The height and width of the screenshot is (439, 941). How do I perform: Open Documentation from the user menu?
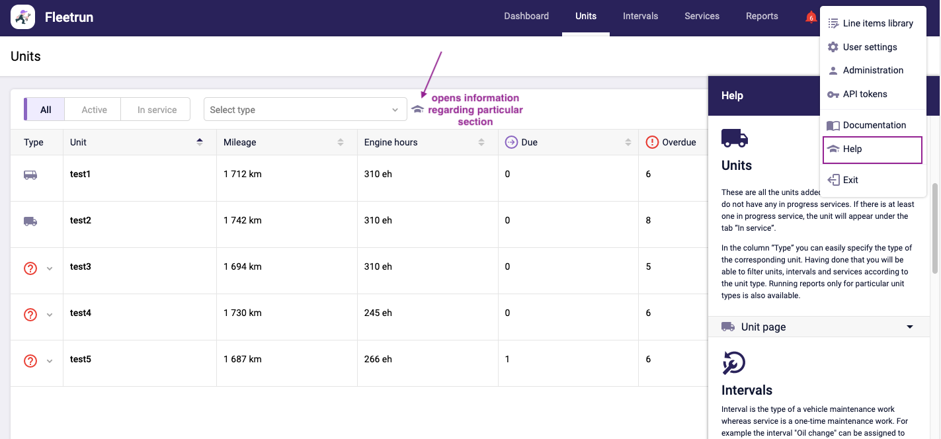tap(874, 125)
